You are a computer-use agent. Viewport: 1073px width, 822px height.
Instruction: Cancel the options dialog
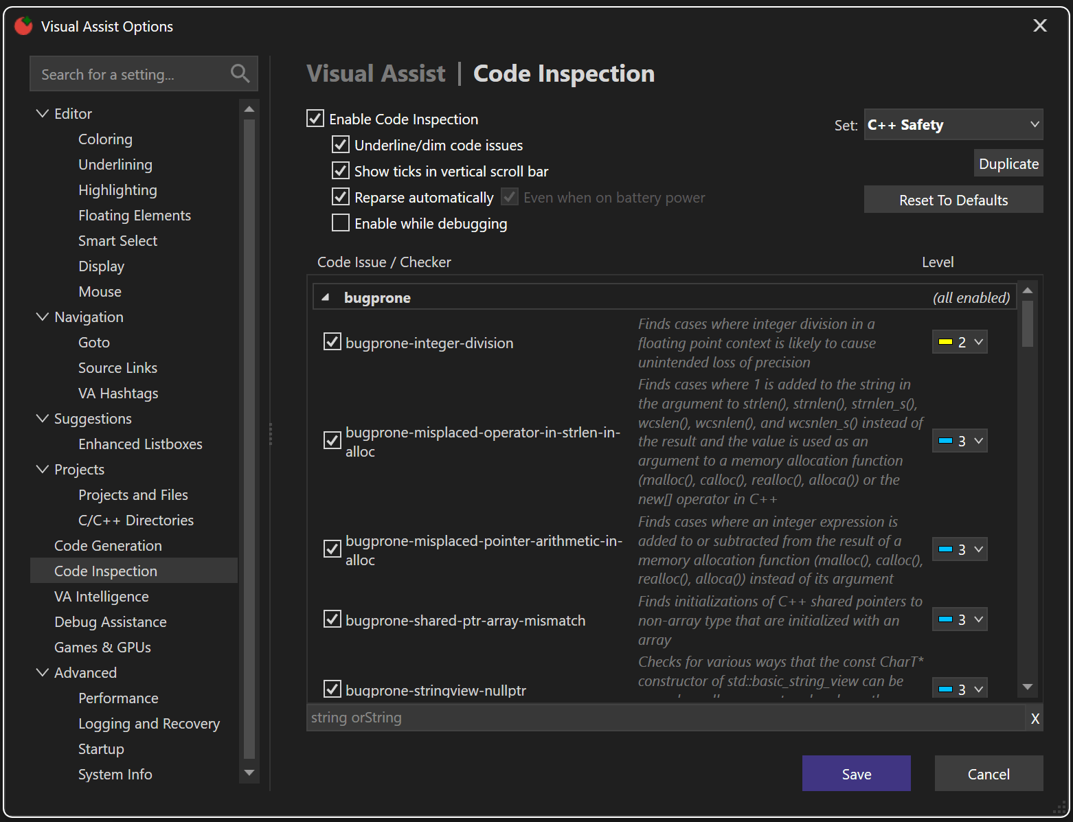(989, 774)
